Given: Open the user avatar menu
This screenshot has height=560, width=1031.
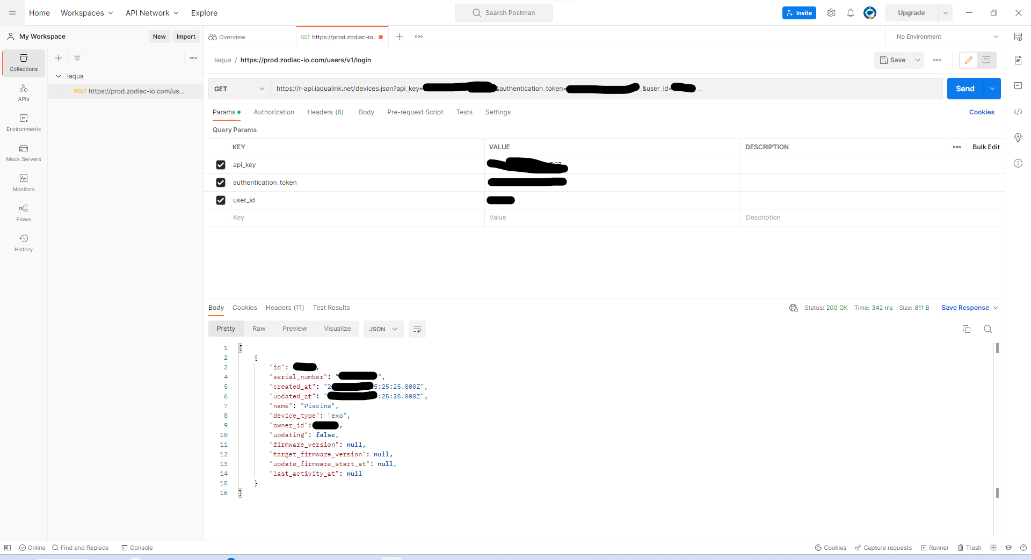Looking at the screenshot, I should [870, 13].
